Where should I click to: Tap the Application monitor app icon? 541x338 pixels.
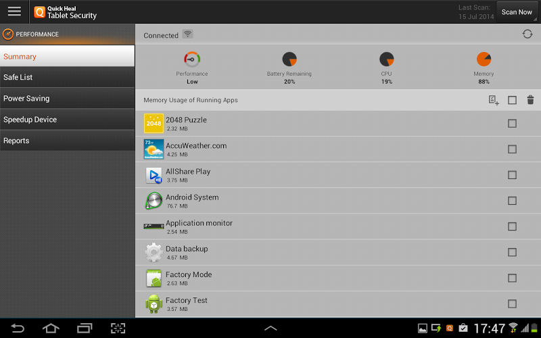(154, 226)
